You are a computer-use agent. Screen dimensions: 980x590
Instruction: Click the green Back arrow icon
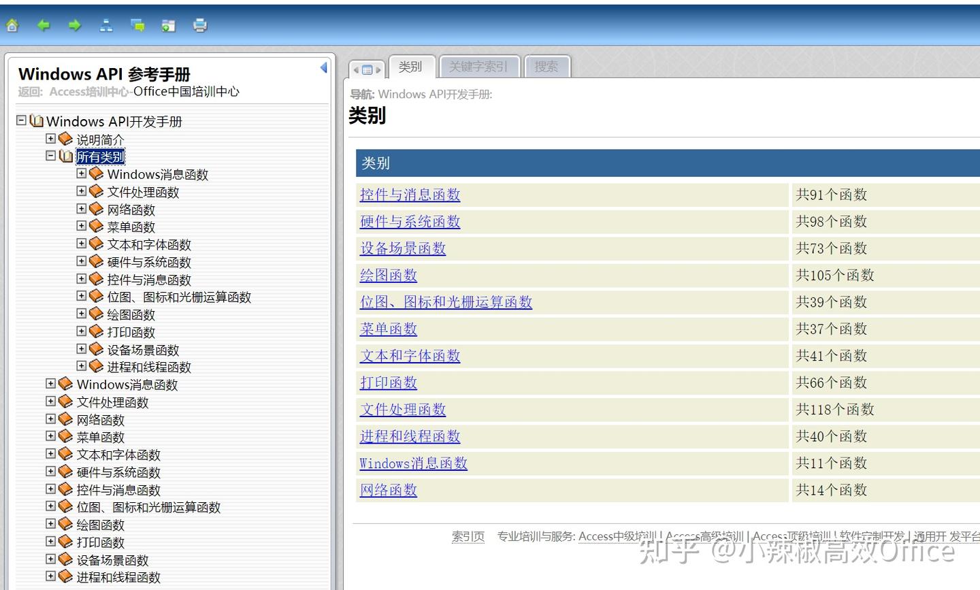[x=43, y=24]
